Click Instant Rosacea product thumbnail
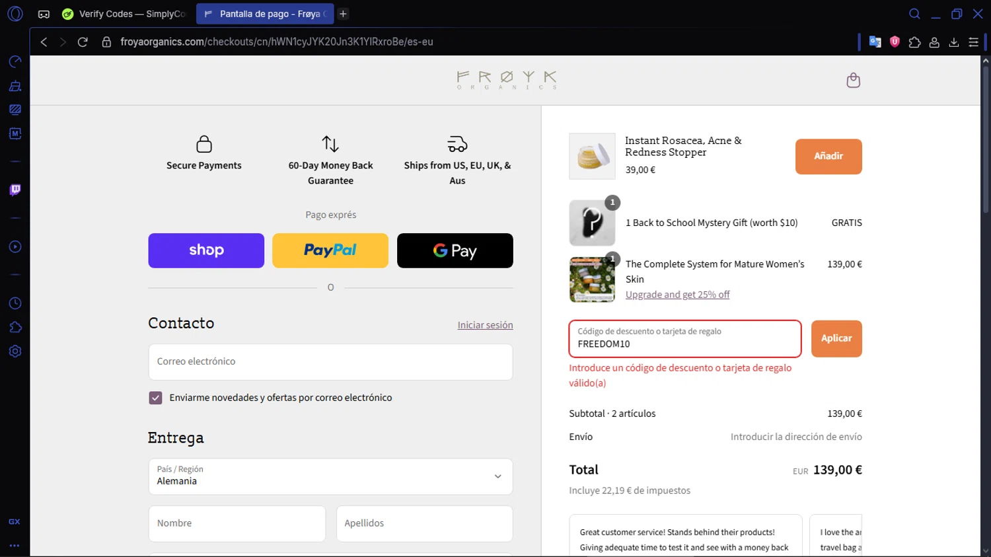The width and height of the screenshot is (991, 557). click(x=592, y=157)
